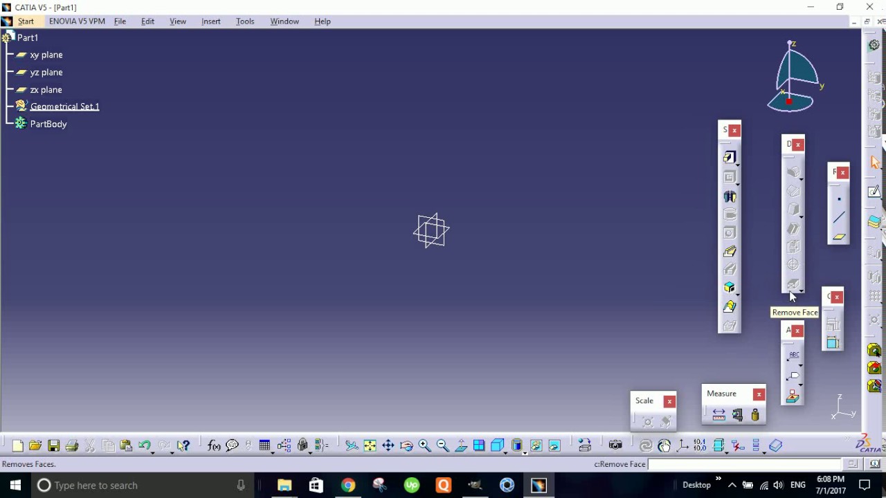Click the New document icon
This screenshot has width=886, height=498.
click(18, 446)
